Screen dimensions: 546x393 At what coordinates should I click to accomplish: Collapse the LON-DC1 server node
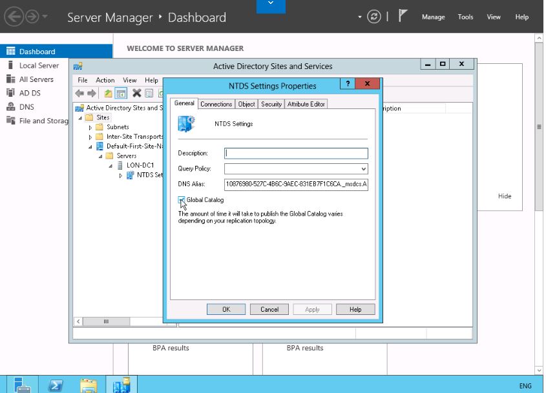coord(111,165)
